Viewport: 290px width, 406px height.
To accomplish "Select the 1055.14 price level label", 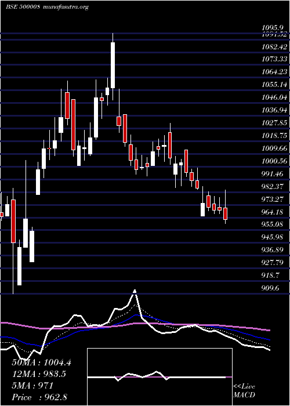I will tap(274, 85).
